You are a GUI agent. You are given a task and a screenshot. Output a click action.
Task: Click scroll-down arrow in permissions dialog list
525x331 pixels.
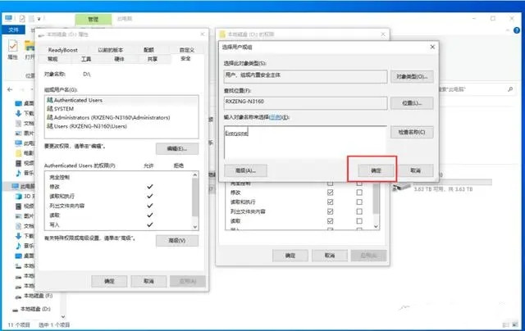coord(376,226)
